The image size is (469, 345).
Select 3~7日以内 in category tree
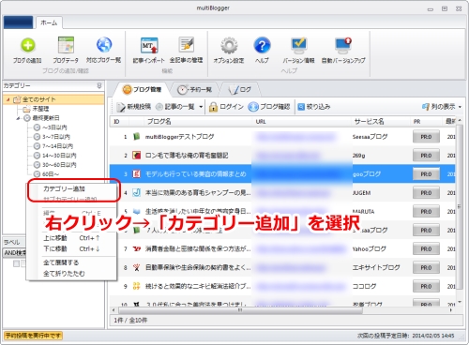tap(52, 137)
